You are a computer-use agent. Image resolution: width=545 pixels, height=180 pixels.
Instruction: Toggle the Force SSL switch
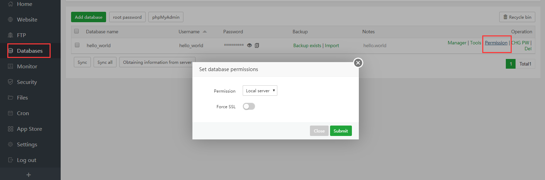point(249,106)
